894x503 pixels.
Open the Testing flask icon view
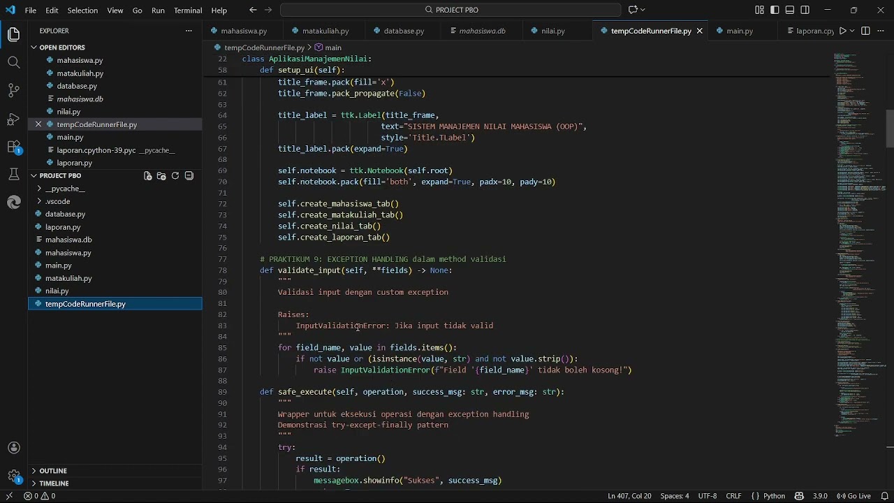point(13,175)
